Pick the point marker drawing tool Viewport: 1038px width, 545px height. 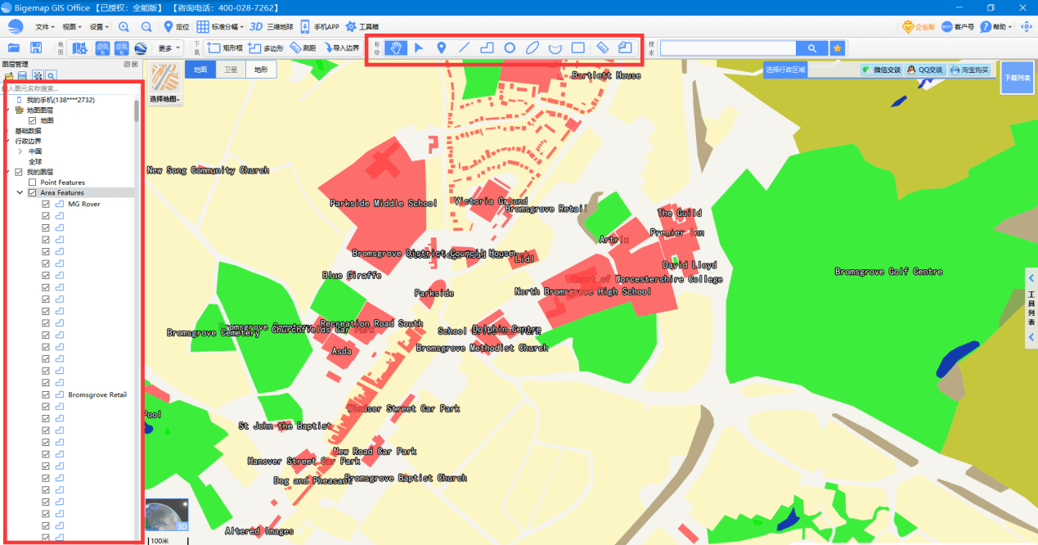(441, 47)
